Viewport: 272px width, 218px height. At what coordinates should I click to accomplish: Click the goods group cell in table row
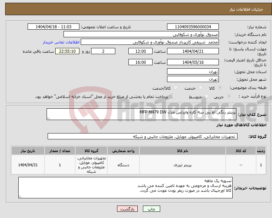click(x=91, y=165)
